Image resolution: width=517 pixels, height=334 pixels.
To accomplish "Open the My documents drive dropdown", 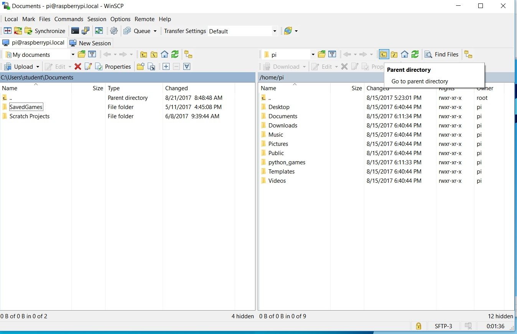I will [x=72, y=55].
